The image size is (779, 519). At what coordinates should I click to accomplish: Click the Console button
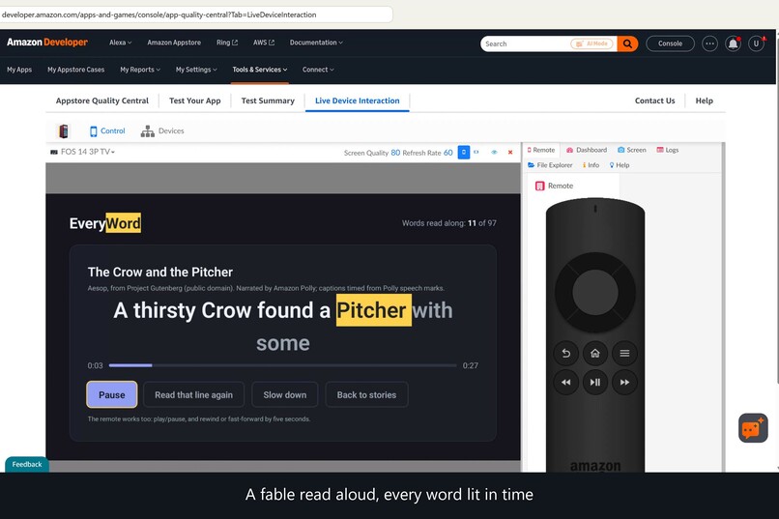tap(670, 43)
